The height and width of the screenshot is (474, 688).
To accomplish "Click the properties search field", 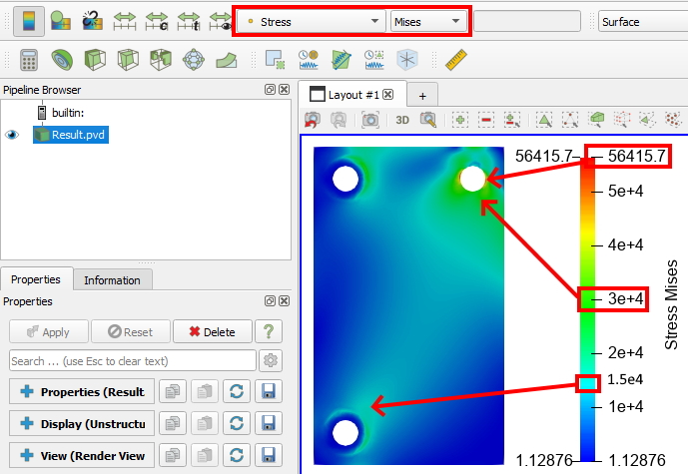I will [x=133, y=361].
